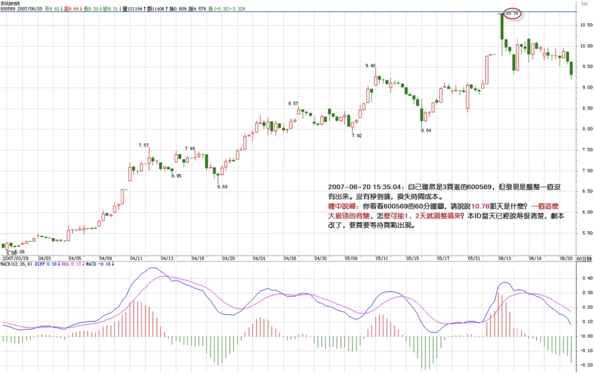Click the stock code 600569 in header

(8, 9)
